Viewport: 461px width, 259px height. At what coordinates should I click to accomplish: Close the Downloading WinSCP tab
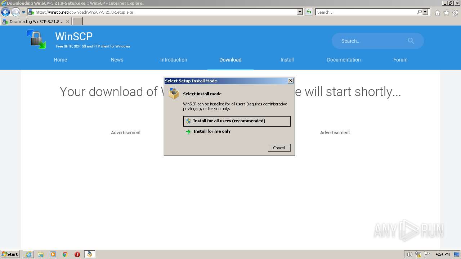67,22
